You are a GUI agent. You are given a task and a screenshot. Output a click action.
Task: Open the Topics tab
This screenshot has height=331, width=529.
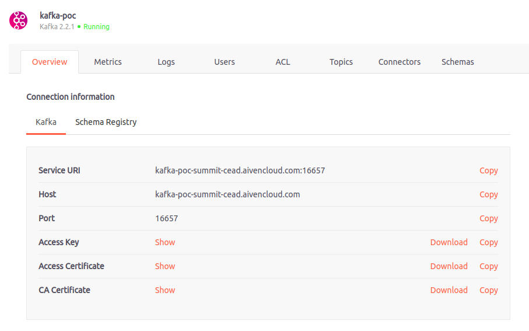click(x=341, y=62)
